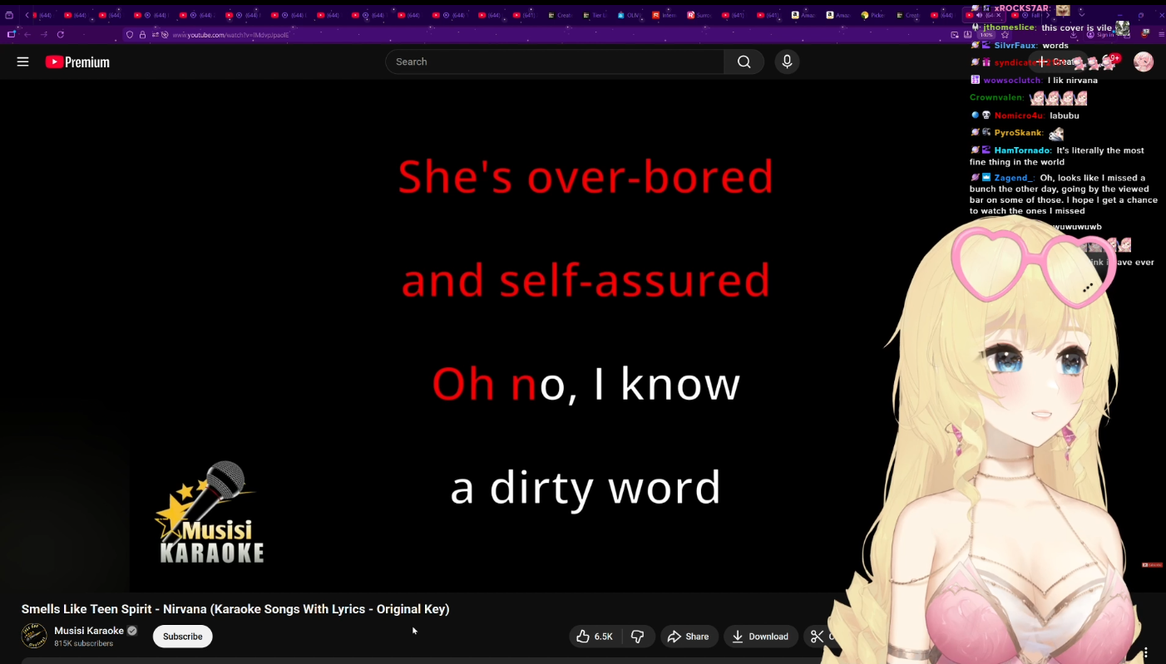
Task: Click chat username PyroSkank
Action: [x=1018, y=133]
